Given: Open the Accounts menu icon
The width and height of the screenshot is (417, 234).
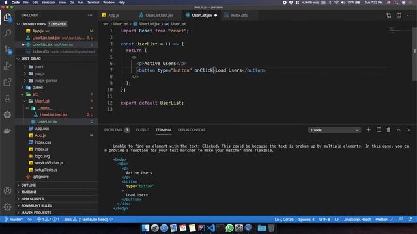Looking at the screenshot, I should click(7, 190).
